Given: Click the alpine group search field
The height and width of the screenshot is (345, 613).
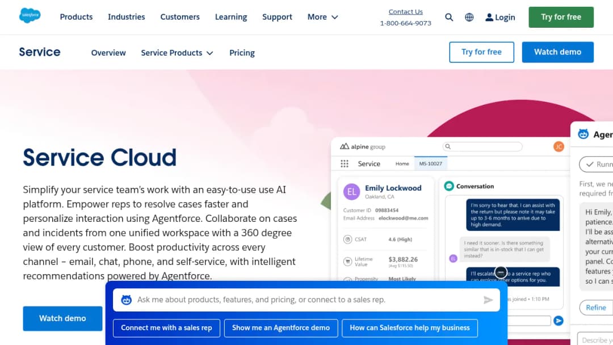Looking at the screenshot, I should pyautogui.click(x=482, y=146).
